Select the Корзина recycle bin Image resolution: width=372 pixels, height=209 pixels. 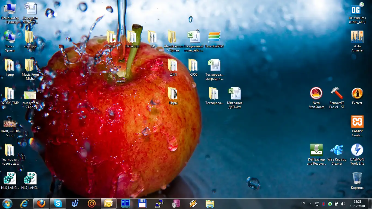357,179
